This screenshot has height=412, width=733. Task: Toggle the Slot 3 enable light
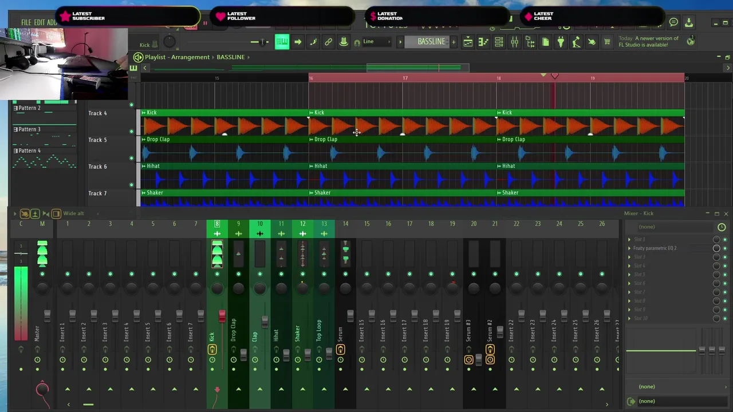coord(724,257)
